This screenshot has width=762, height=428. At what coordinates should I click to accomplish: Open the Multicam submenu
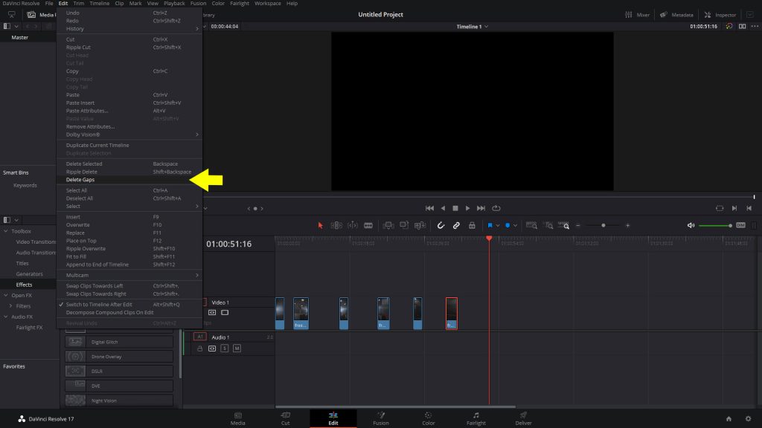129,275
